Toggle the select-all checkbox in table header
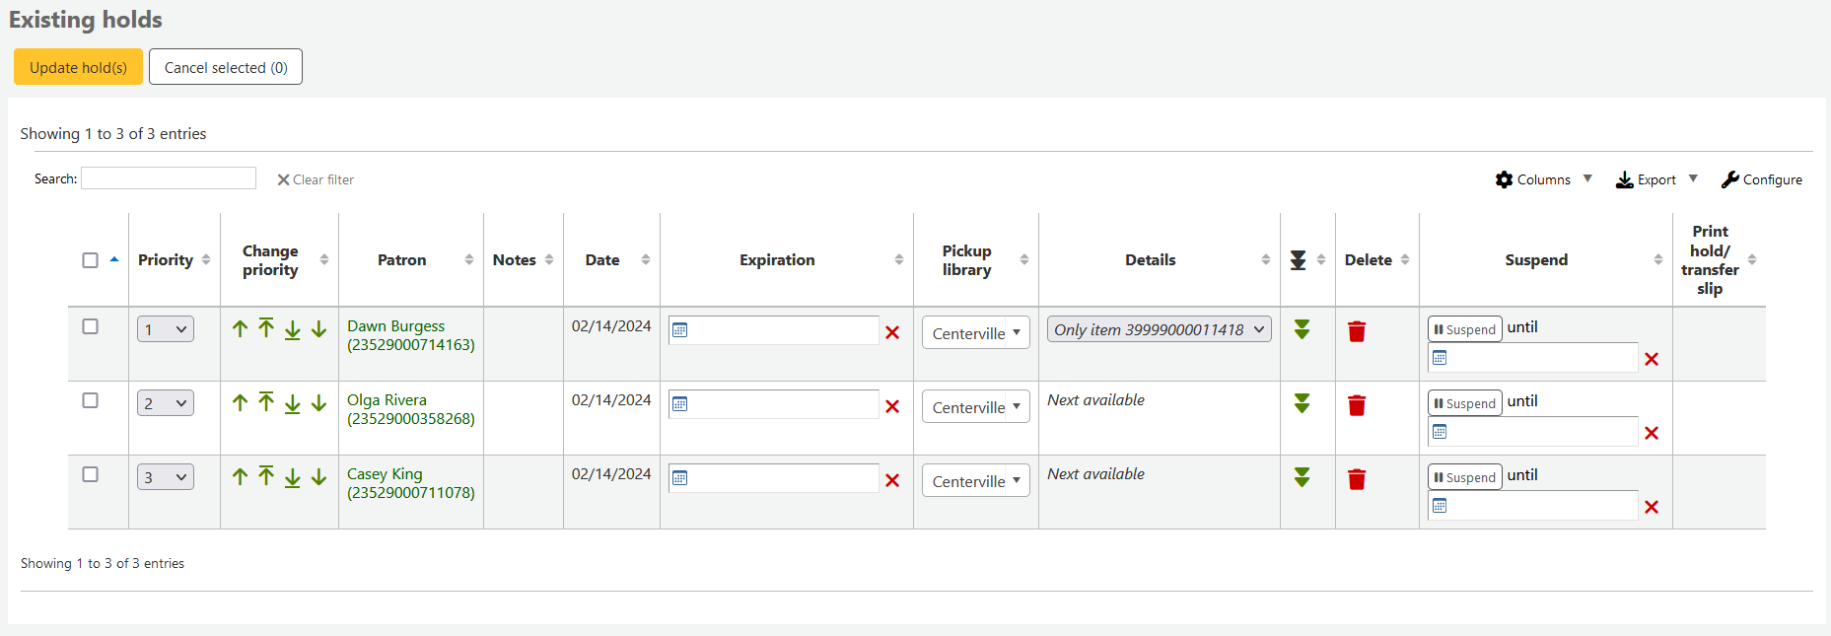Viewport: 1831px width, 636px height. tap(90, 260)
